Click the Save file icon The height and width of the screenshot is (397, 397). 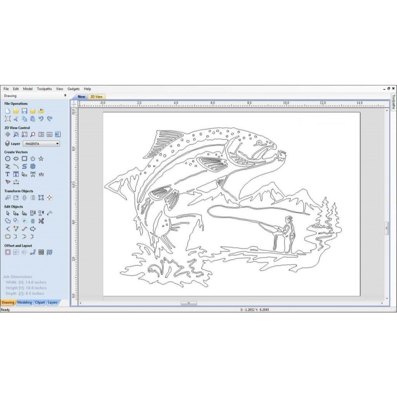click(24, 111)
